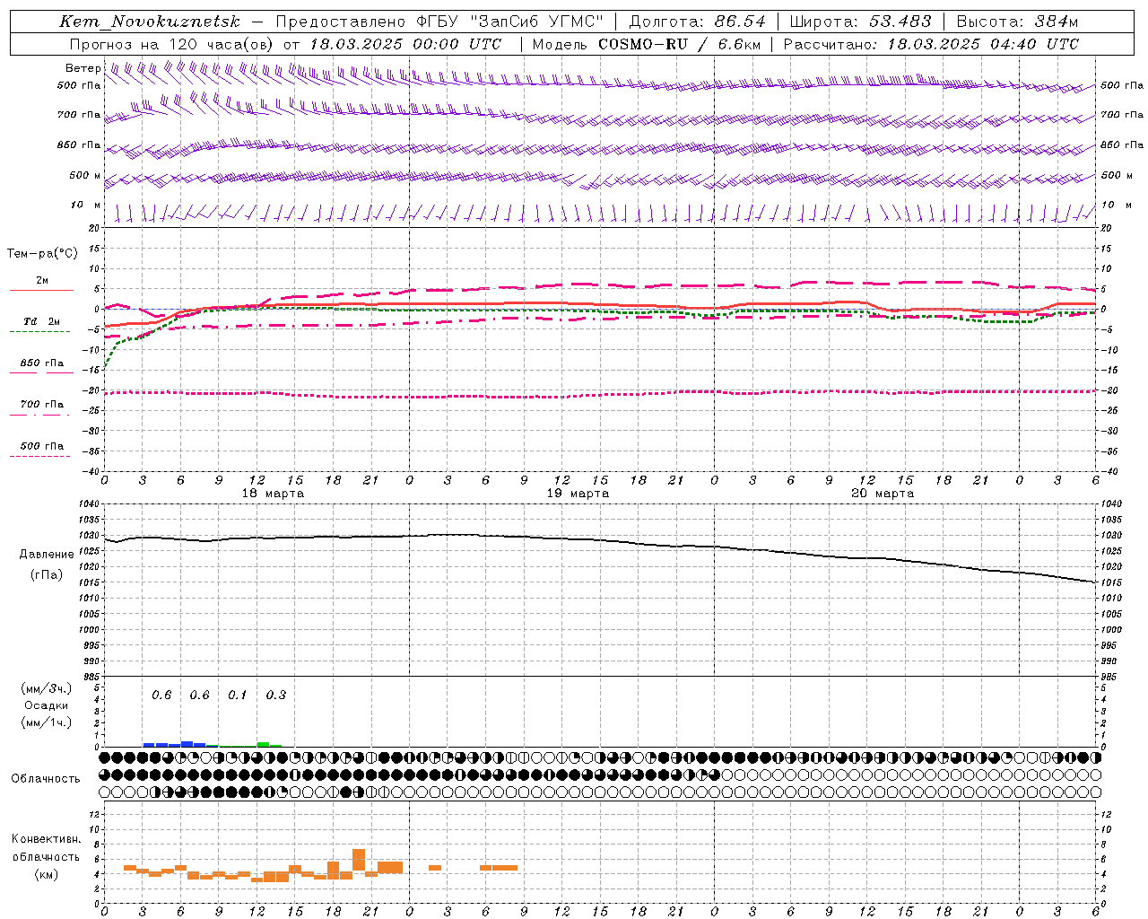1148x919 pixels.
Task: Click the 'Широта: 53.483' latitude value
Action: point(861,22)
